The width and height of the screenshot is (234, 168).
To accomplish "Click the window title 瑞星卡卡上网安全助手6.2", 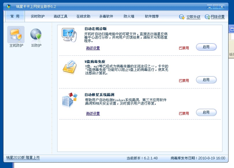I will 36,7.
